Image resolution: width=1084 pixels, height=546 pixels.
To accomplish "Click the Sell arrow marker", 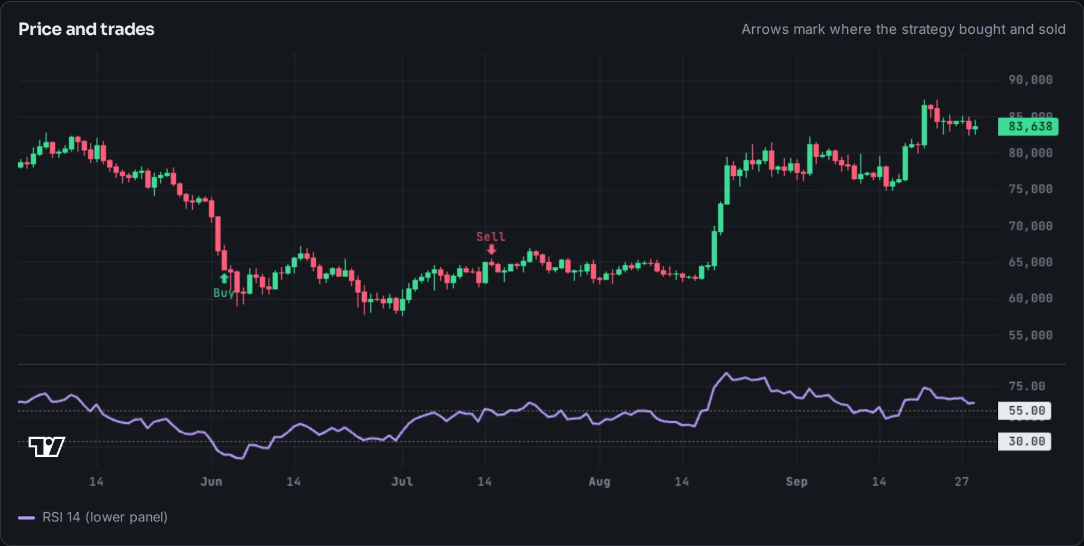I will pos(491,249).
